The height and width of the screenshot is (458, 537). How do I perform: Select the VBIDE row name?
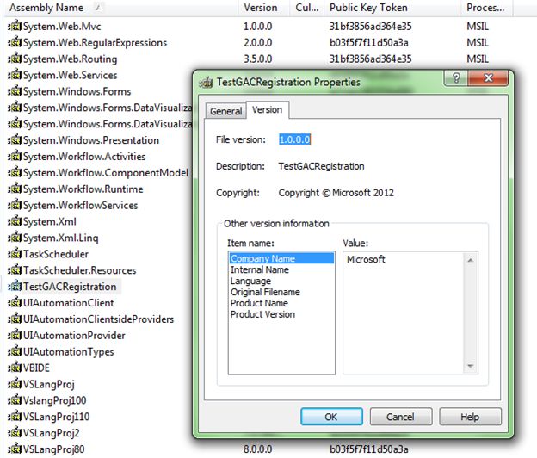[36, 368]
